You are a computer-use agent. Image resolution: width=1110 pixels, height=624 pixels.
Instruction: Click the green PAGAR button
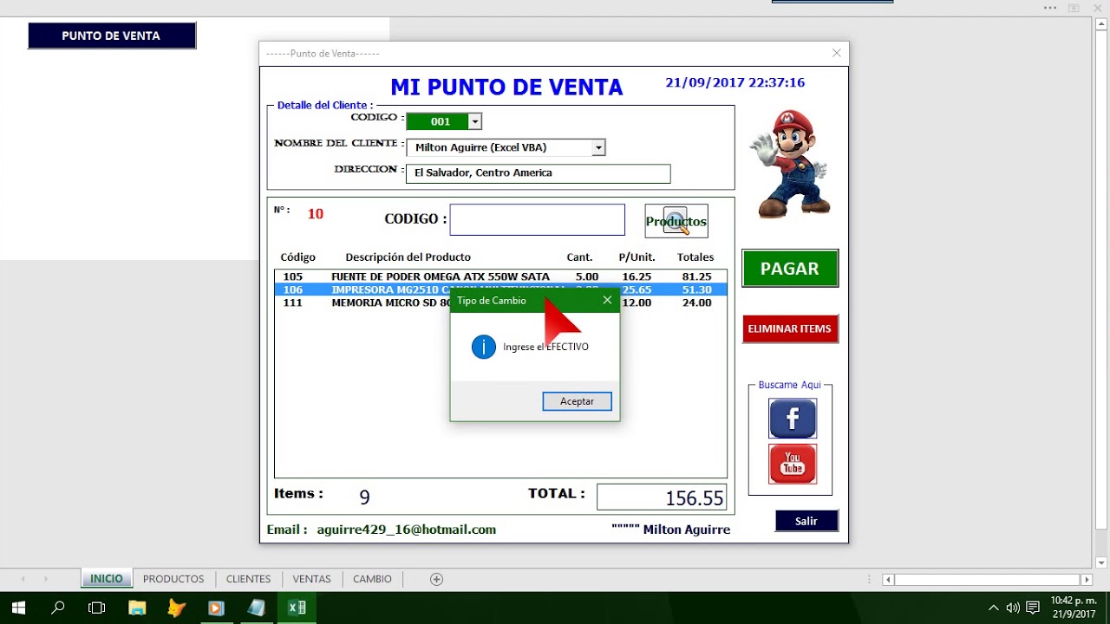(790, 269)
